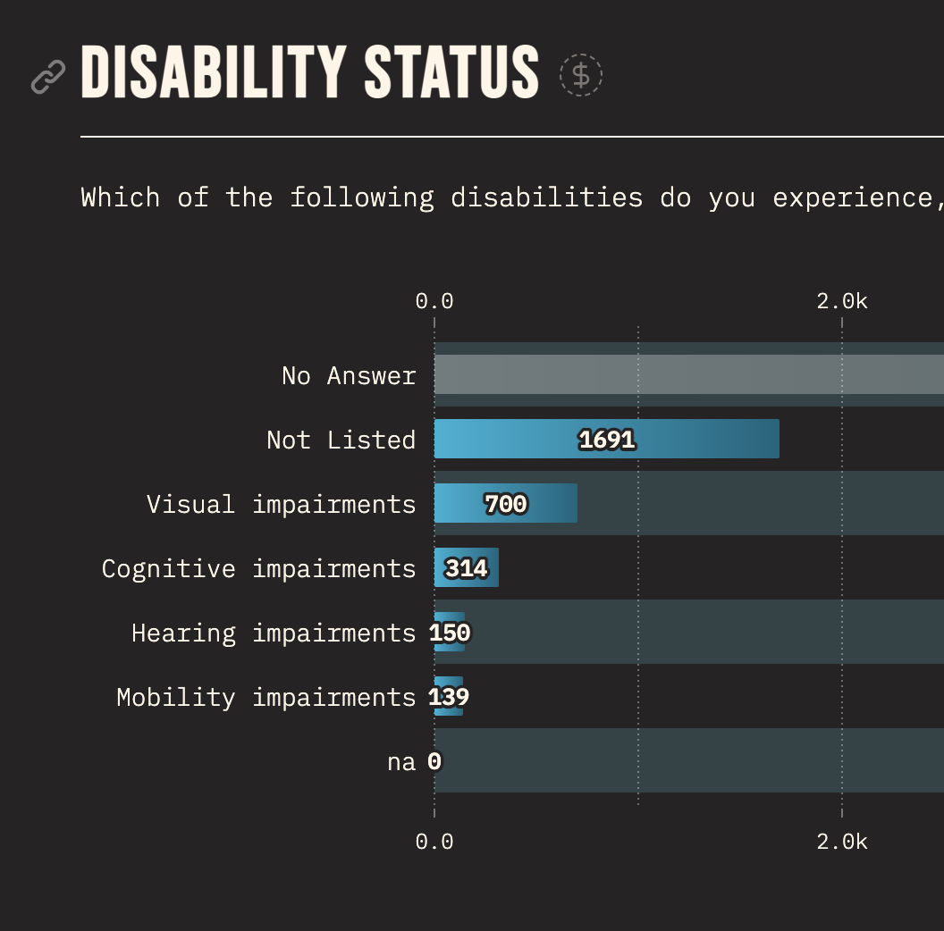Click the Visual impairments bar labeled 700
This screenshot has width=944, height=931.
pyautogui.click(x=505, y=503)
